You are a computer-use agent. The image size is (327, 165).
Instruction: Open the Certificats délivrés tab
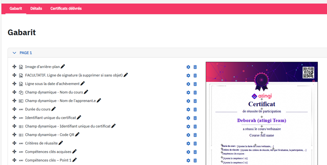tap(66, 8)
